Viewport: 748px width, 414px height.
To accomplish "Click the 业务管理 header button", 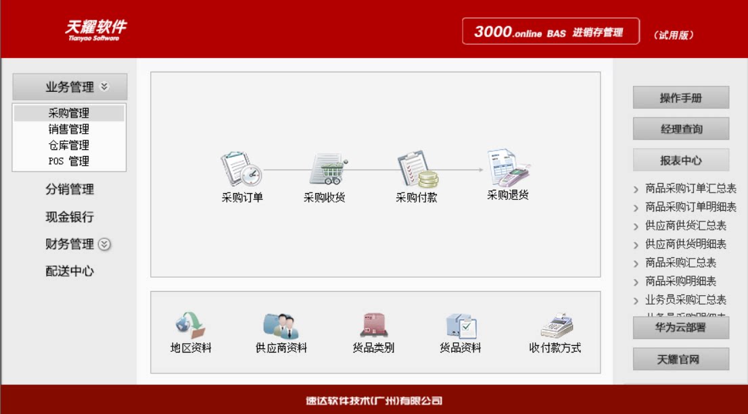I will coord(70,86).
